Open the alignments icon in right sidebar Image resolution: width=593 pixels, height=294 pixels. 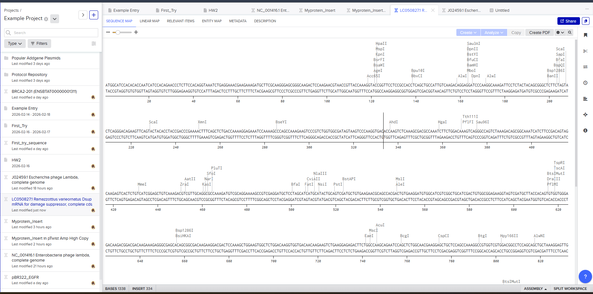[x=585, y=99]
